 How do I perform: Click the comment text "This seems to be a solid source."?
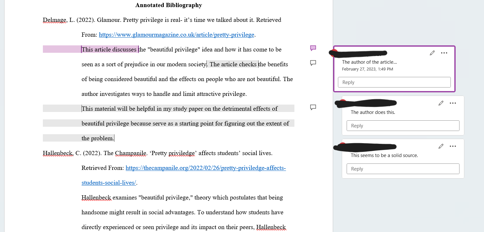click(384, 155)
